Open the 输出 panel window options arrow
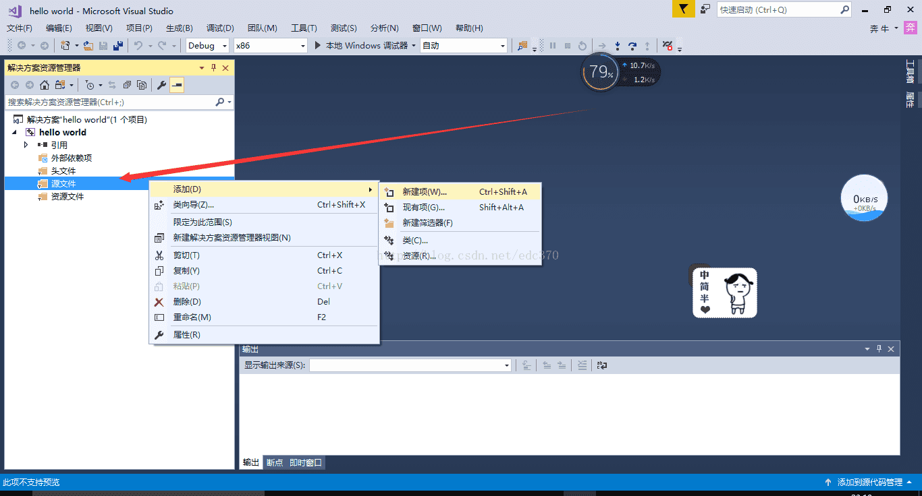922x496 pixels. tap(867, 349)
